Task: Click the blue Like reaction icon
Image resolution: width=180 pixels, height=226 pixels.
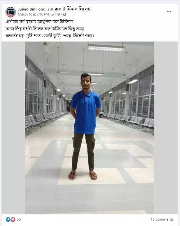Action: coord(8,219)
